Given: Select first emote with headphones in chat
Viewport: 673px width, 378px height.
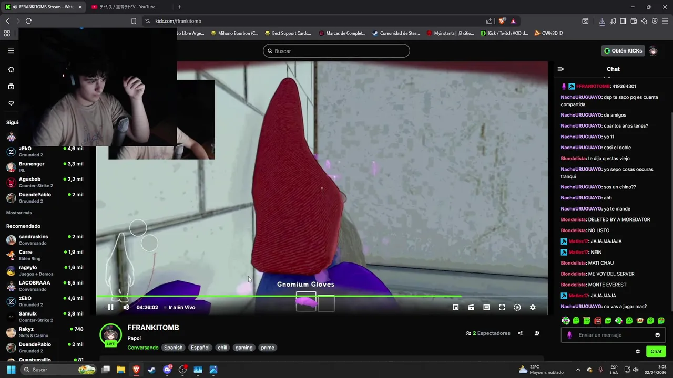Looking at the screenshot, I should click(x=566, y=320).
